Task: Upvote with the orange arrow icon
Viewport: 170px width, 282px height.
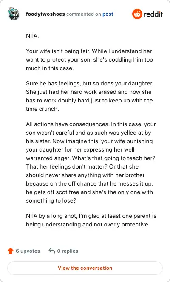Action: click(x=11, y=251)
